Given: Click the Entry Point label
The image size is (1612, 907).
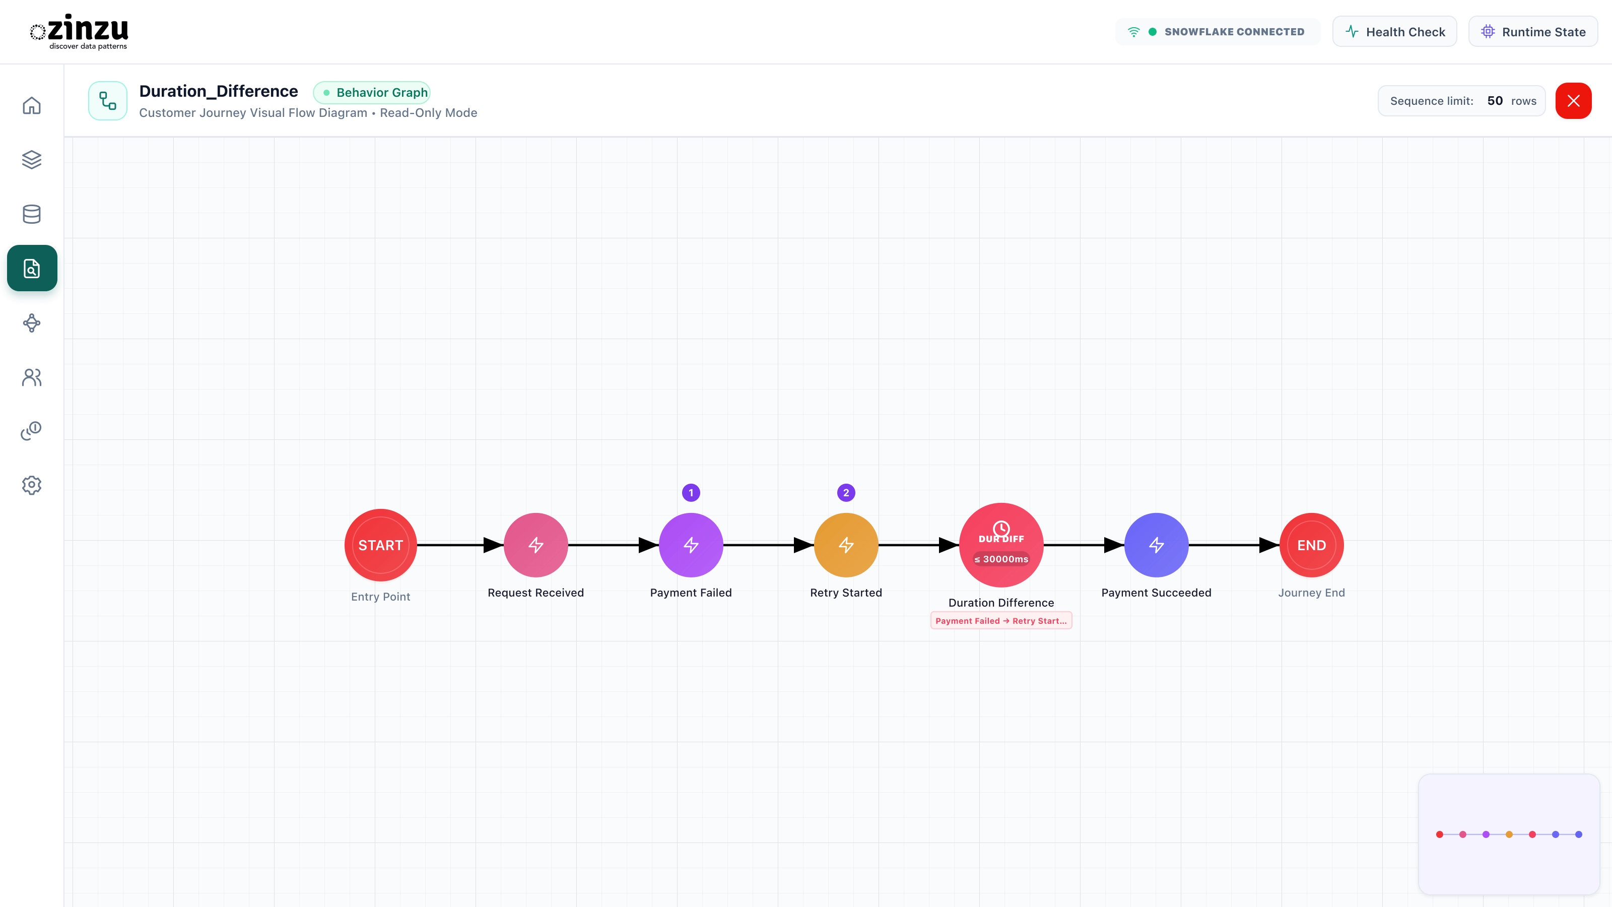Looking at the screenshot, I should 380,597.
